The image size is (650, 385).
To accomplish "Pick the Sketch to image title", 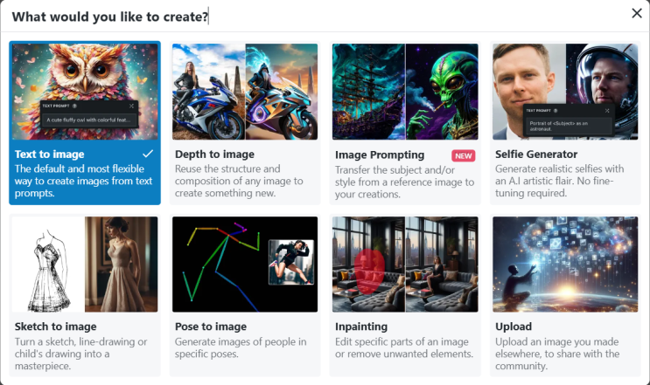I will point(55,327).
